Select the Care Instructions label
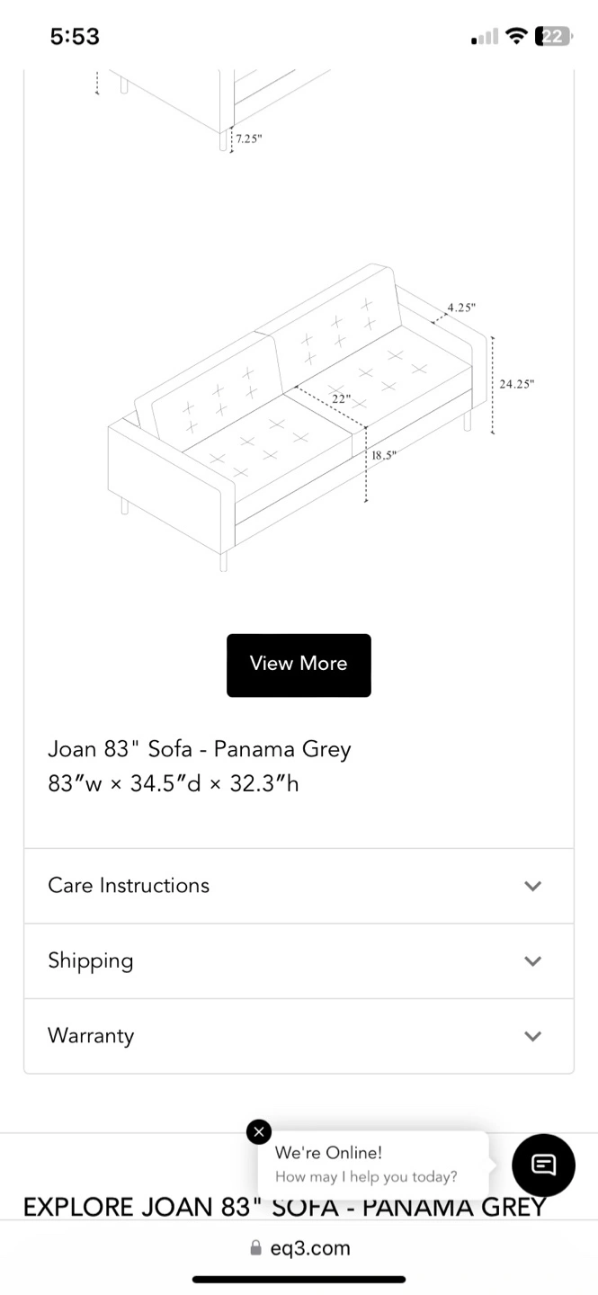 tap(129, 886)
